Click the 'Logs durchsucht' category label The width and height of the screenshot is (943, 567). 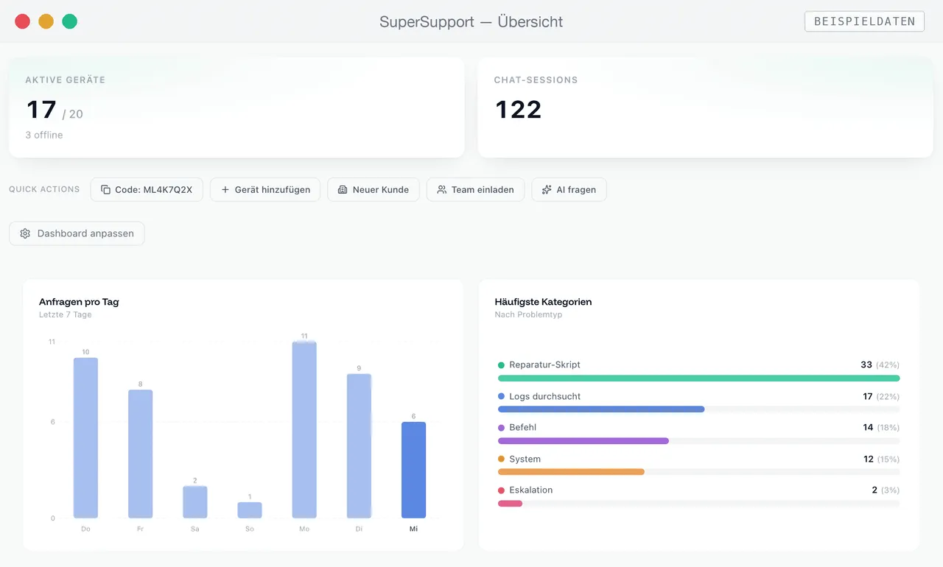pos(545,397)
